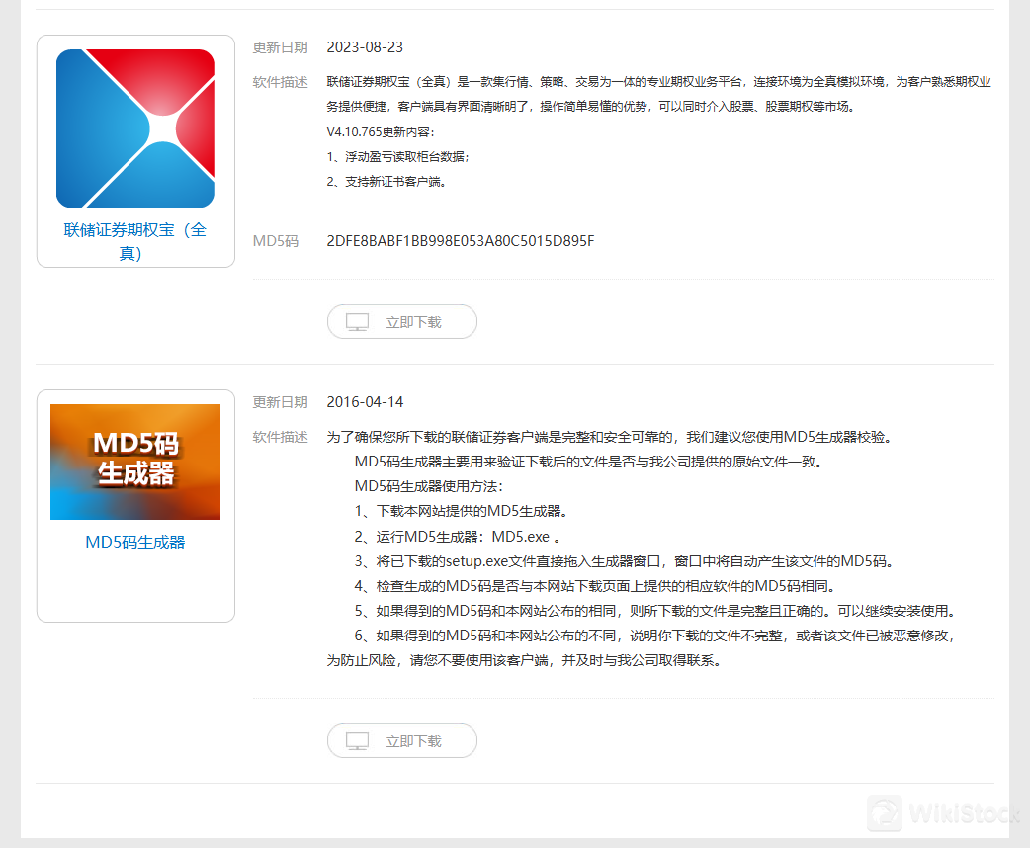1030x848 pixels.
Task: Click step 2、运行MD5生成器：MD5.exe
Action: pyautogui.click(x=458, y=537)
